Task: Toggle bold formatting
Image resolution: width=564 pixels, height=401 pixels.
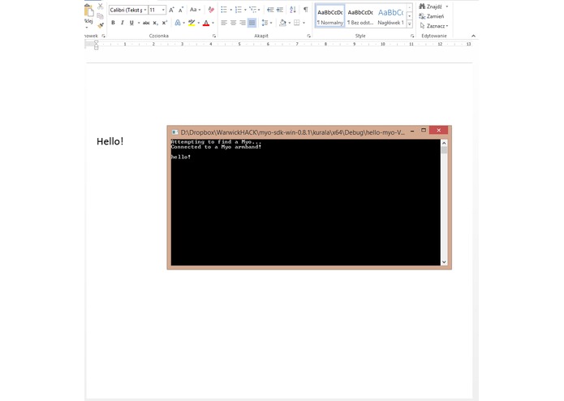Action: (113, 23)
